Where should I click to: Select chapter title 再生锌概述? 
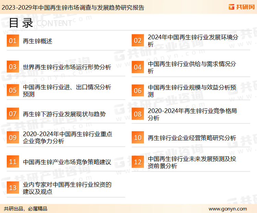(x=38, y=41)
